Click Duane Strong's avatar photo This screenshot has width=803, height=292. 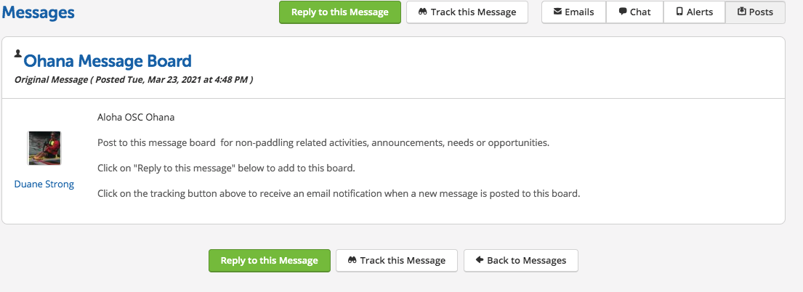tap(44, 149)
